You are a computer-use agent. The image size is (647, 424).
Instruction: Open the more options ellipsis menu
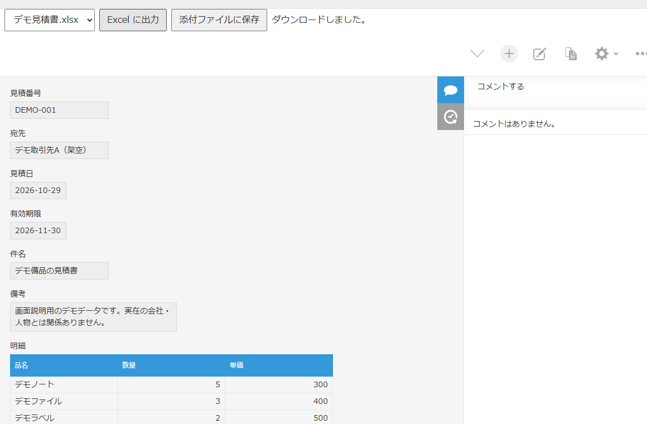[x=641, y=54]
